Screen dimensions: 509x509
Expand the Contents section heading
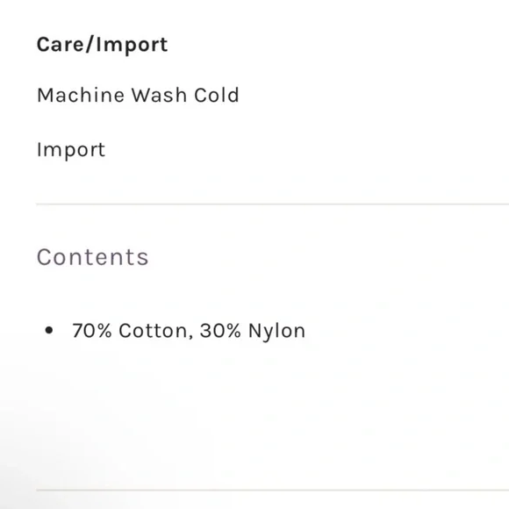93,257
